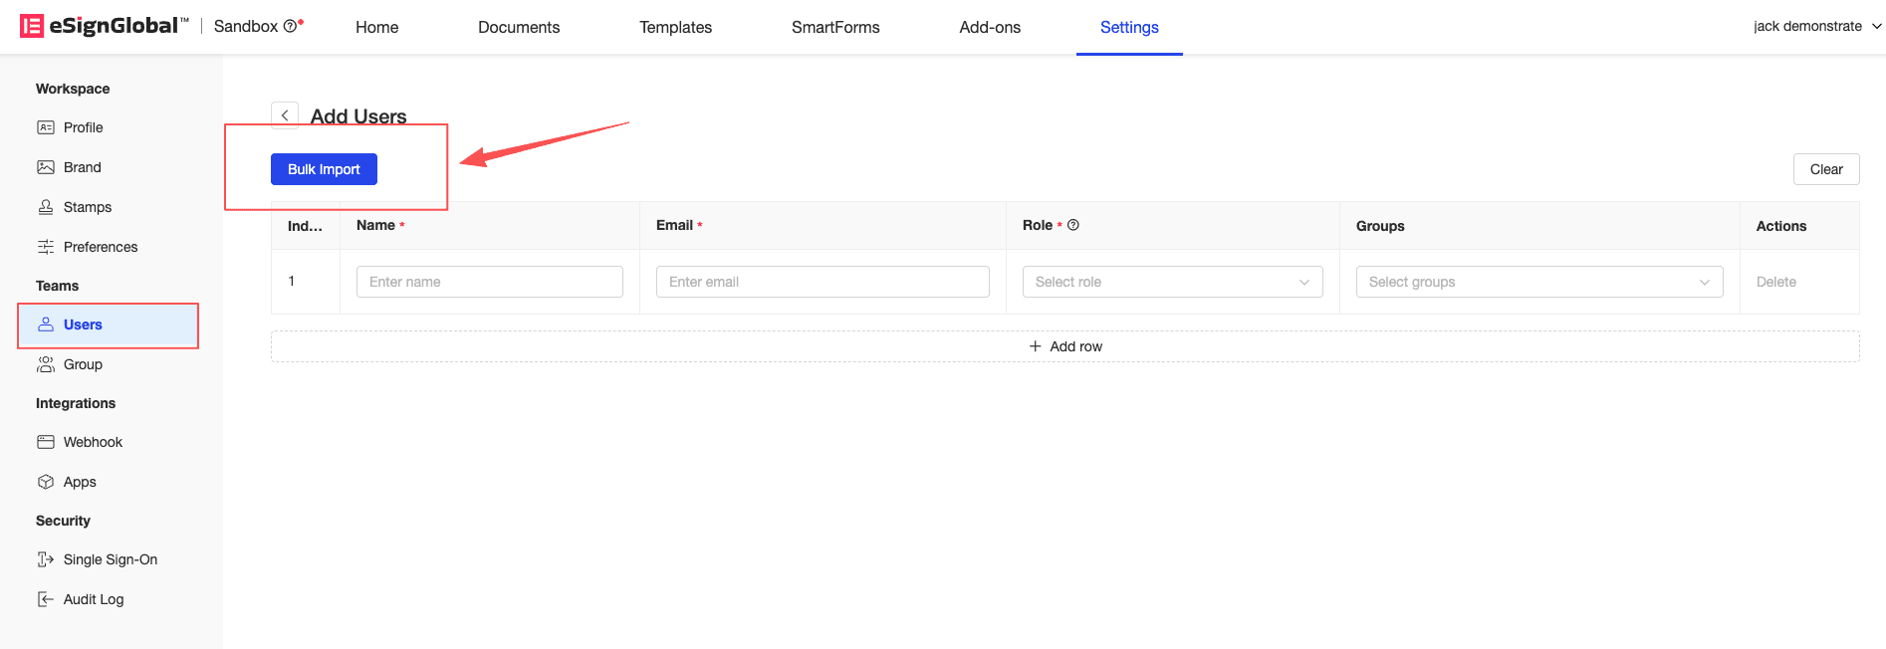
Task: Add a new row to the table
Action: coord(1064,346)
